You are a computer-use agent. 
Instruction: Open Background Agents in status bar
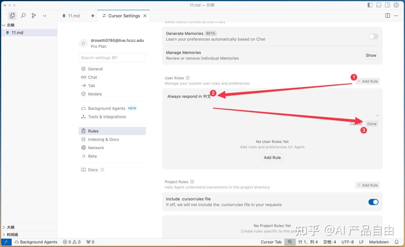tap(36, 242)
